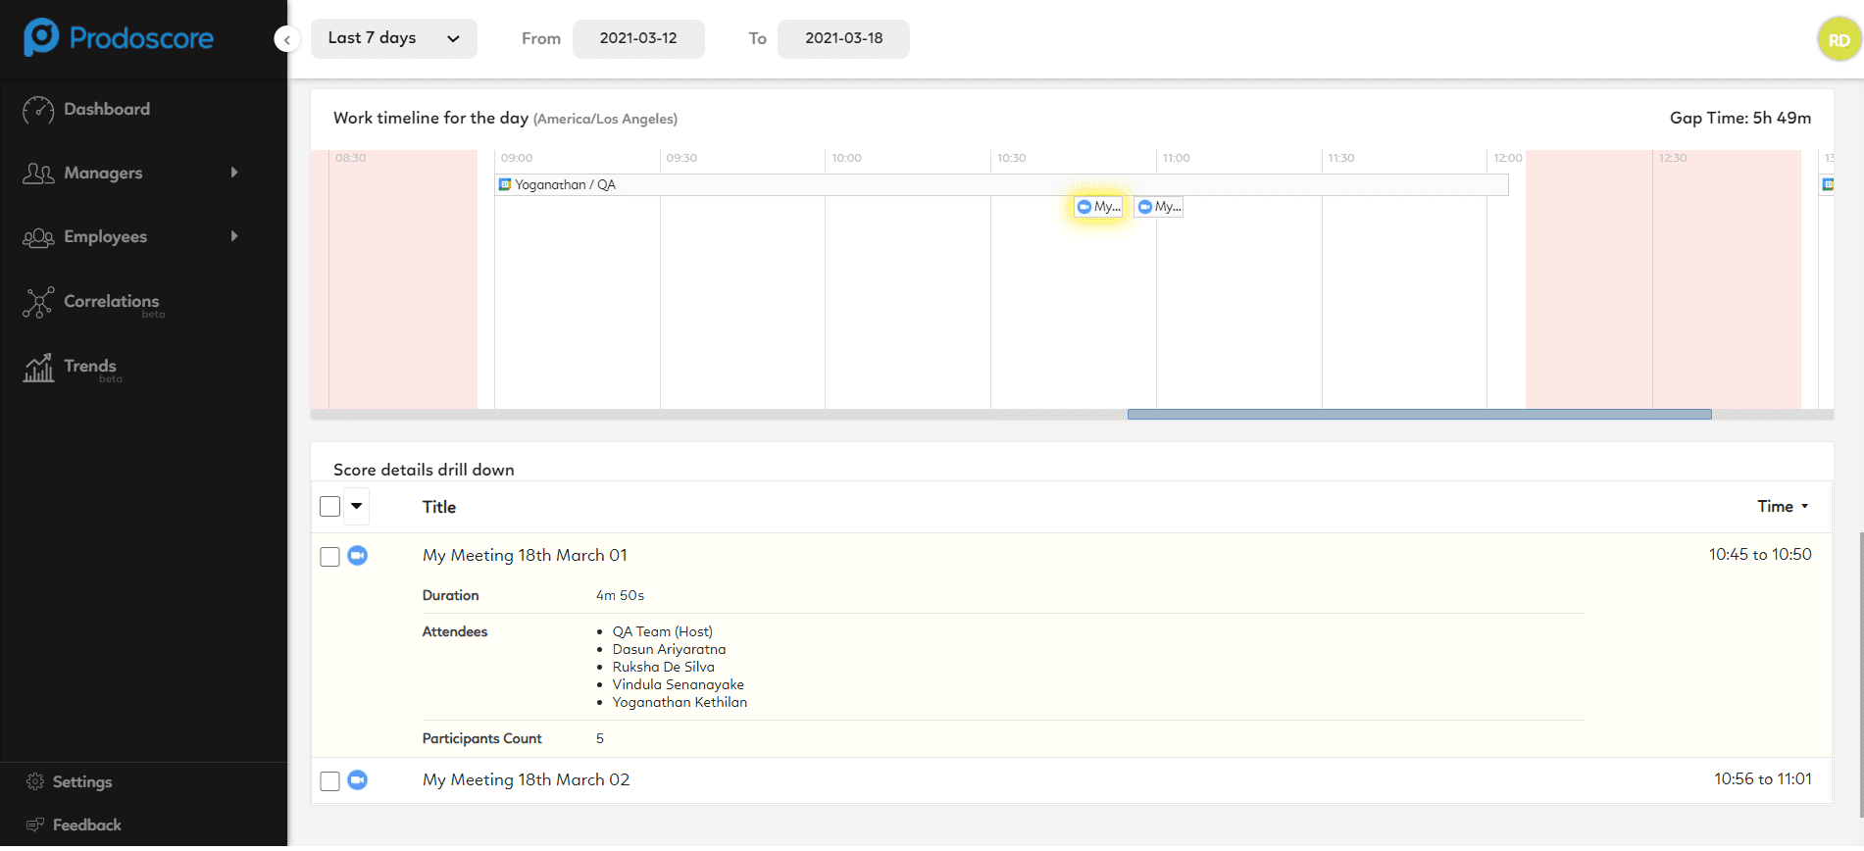Click the From date field 2021-03-12

pos(638,38)
